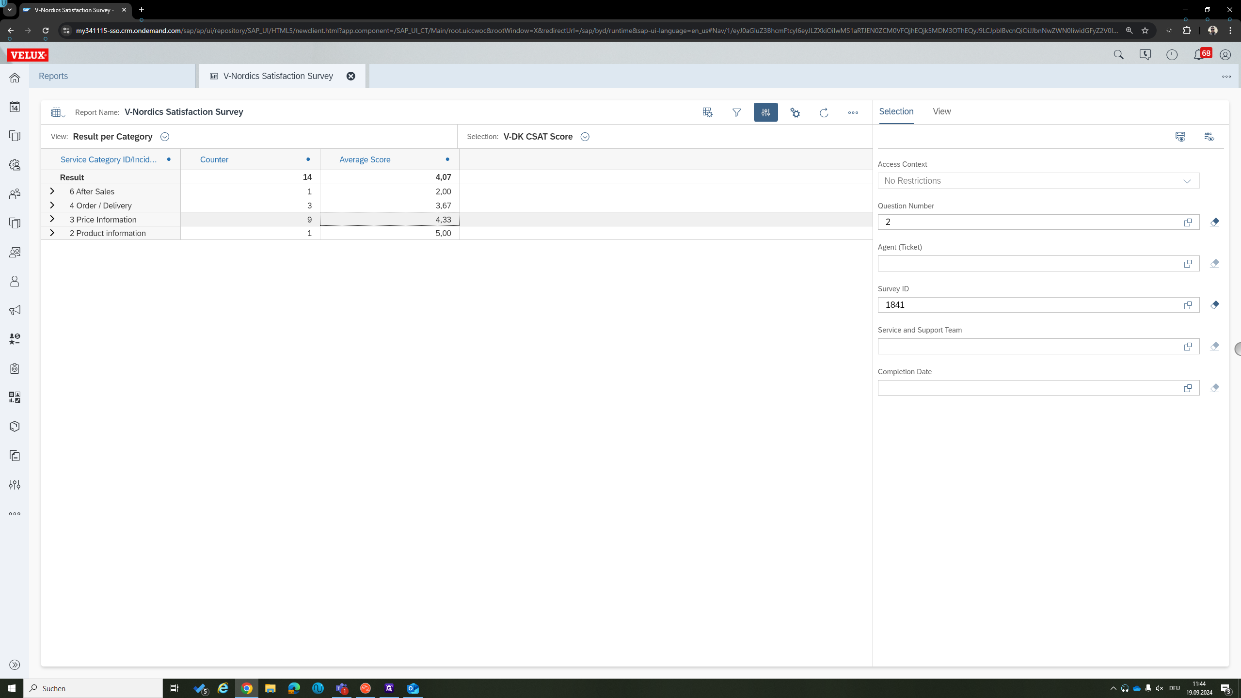Sort by Counter column header
This screenshot has width=1241, height=698.
[214, 159]
